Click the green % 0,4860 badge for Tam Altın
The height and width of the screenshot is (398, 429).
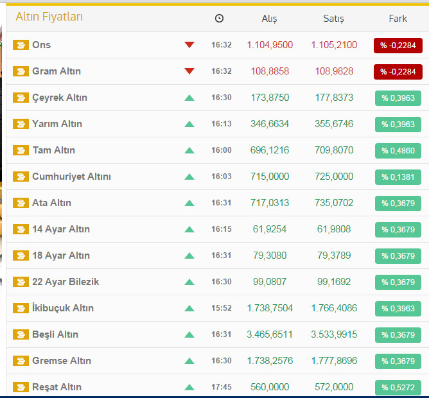tap(398, 150)
